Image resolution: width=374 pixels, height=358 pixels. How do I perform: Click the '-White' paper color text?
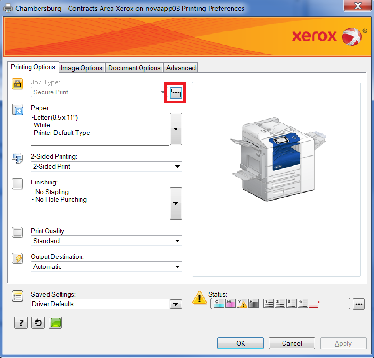point(41,125)
